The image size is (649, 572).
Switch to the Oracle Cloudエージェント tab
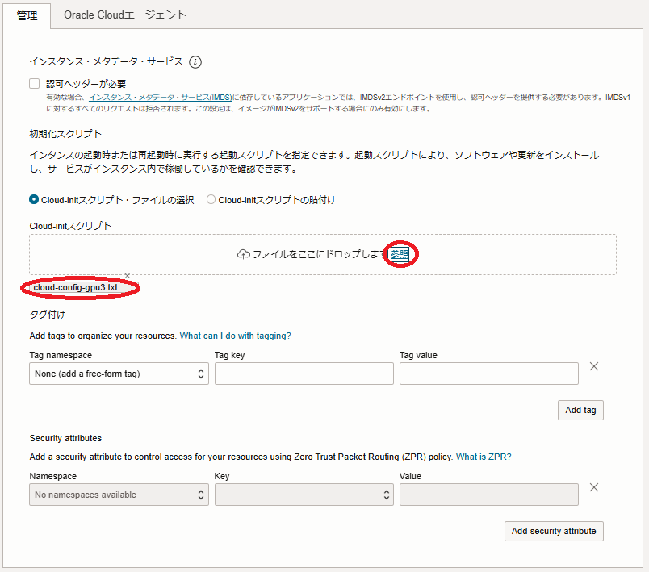pos(125,15)
